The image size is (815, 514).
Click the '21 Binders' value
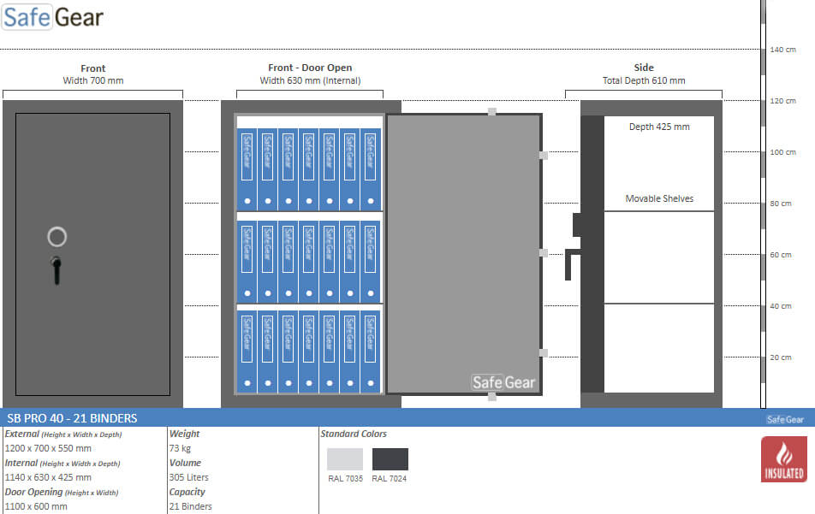tap(190, 506)
